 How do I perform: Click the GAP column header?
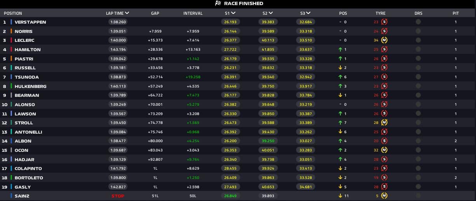point(155,13)
